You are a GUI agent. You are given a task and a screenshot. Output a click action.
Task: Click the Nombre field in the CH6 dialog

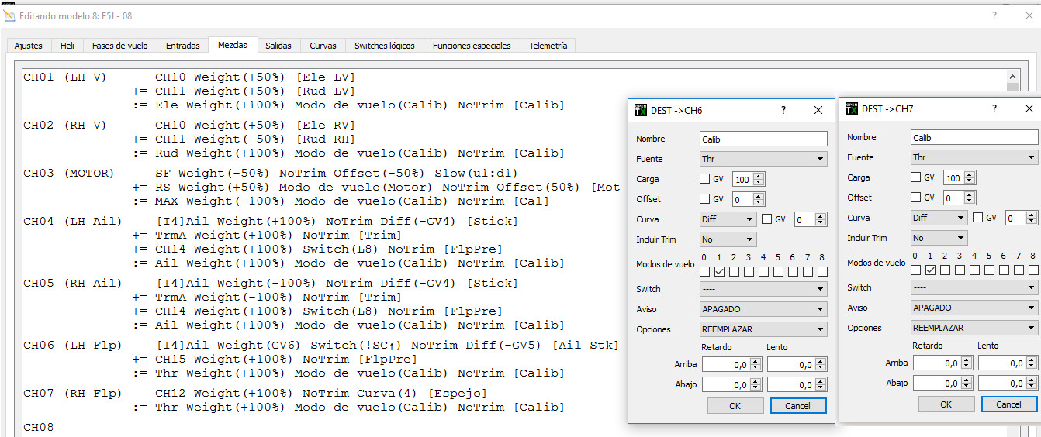coord(763,139)
